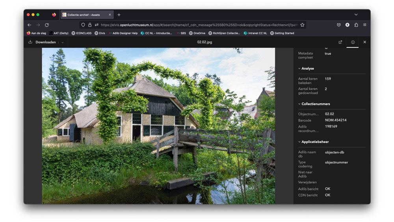
Task: Open the Aan de slag bookmark
Action: click(36, 33)
